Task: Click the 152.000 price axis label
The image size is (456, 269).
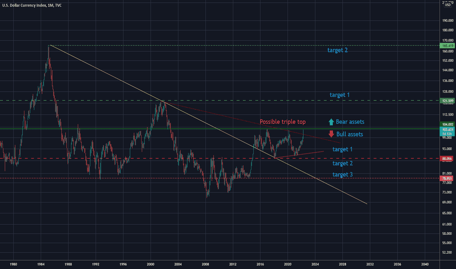Action: [448, 61]
